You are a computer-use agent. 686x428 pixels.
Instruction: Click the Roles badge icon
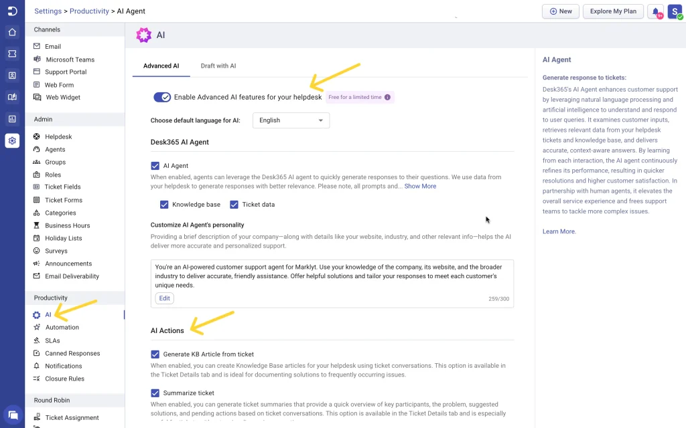coord(37,175)
